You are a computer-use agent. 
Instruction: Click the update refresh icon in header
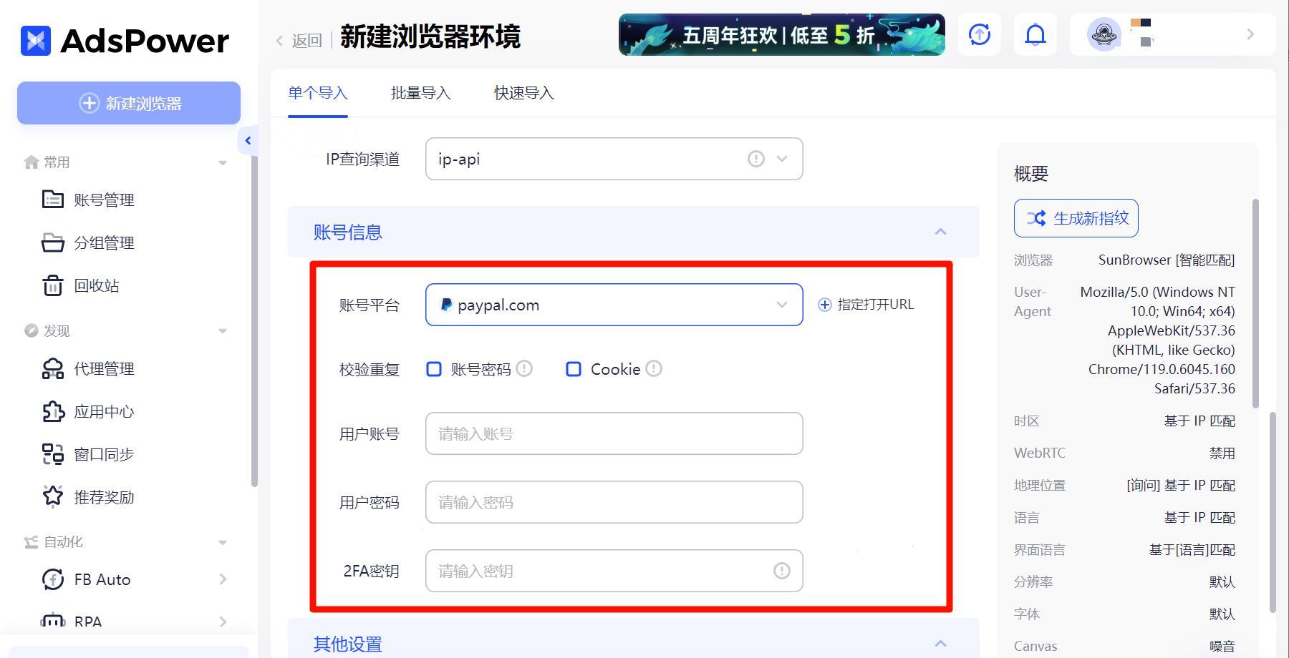coord(979,34)
